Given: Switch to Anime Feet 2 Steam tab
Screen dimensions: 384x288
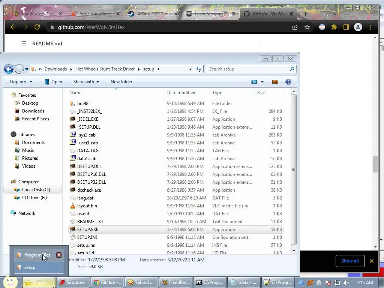Looking at the screenshot, I should pos(153,14).
